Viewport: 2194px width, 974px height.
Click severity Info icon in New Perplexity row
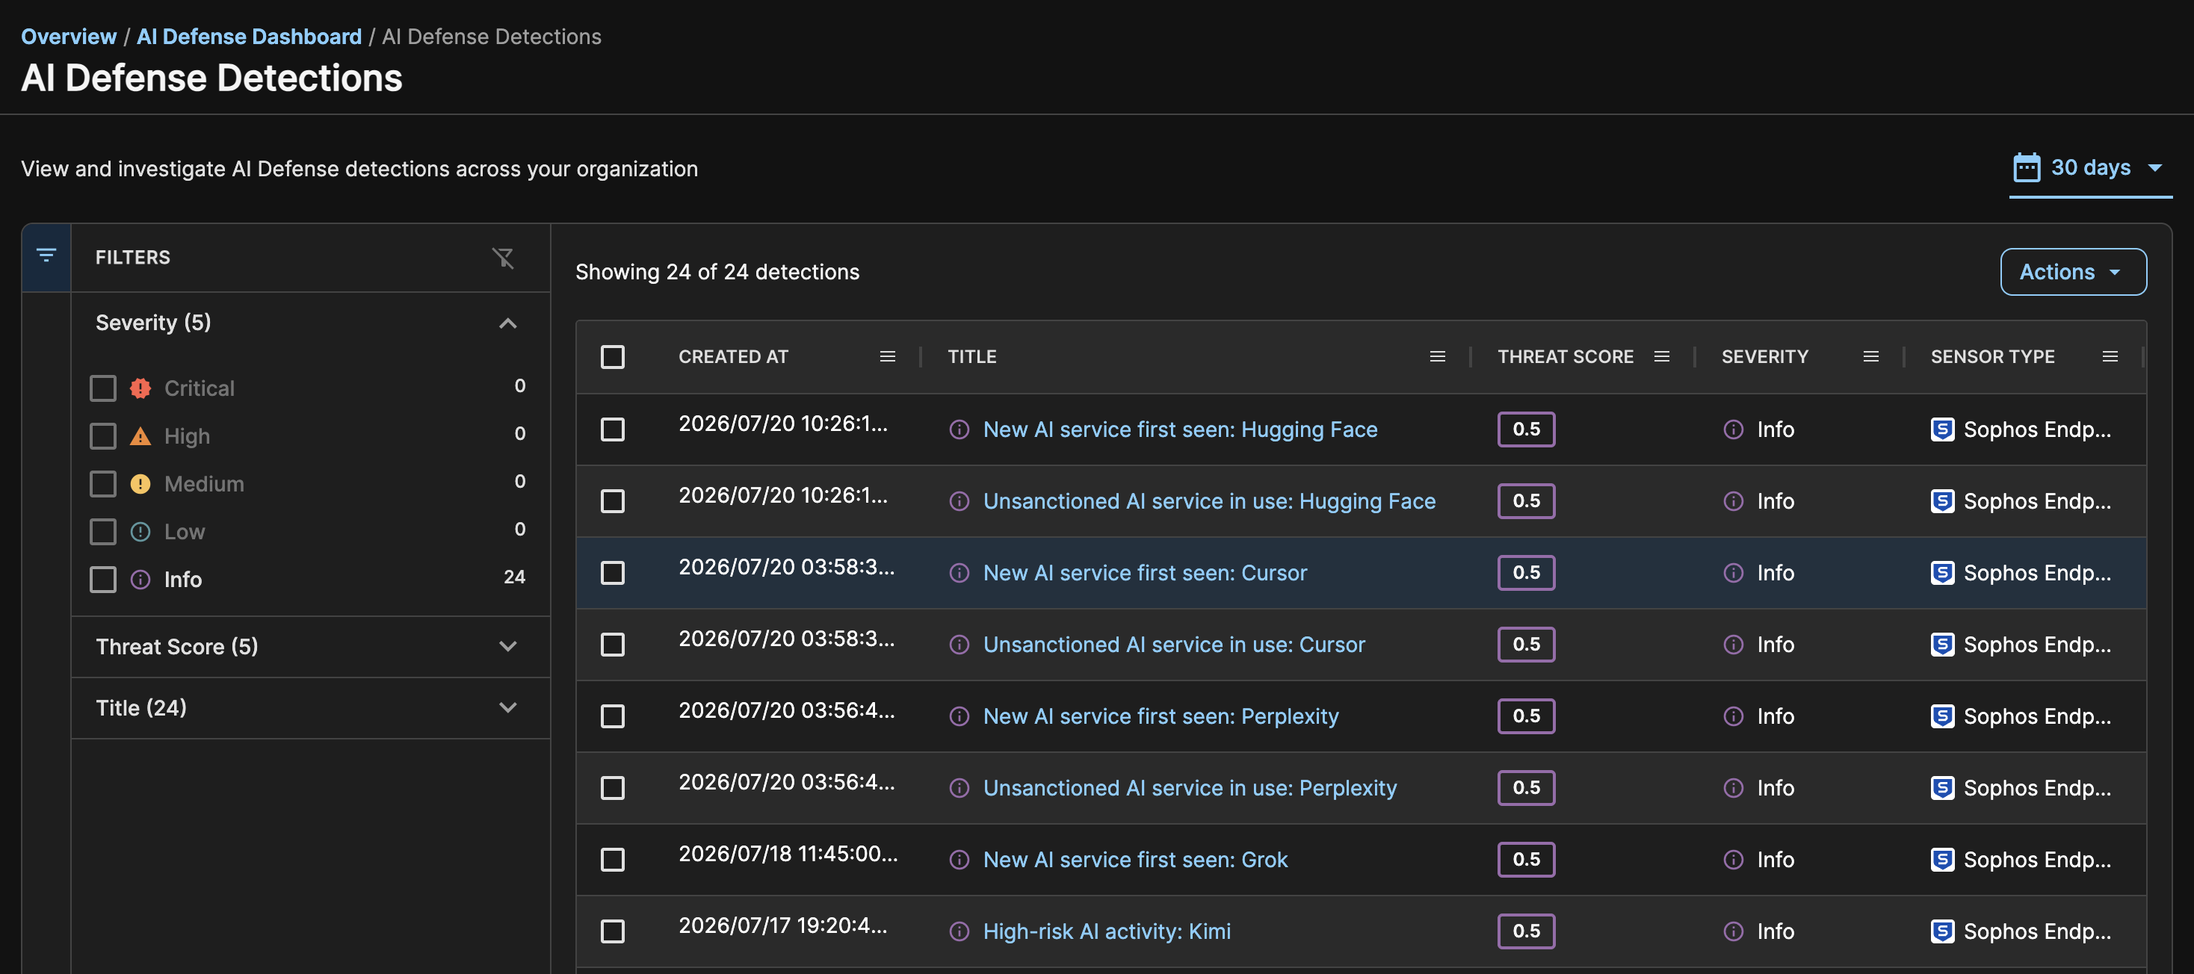[x=1733, y=716]
